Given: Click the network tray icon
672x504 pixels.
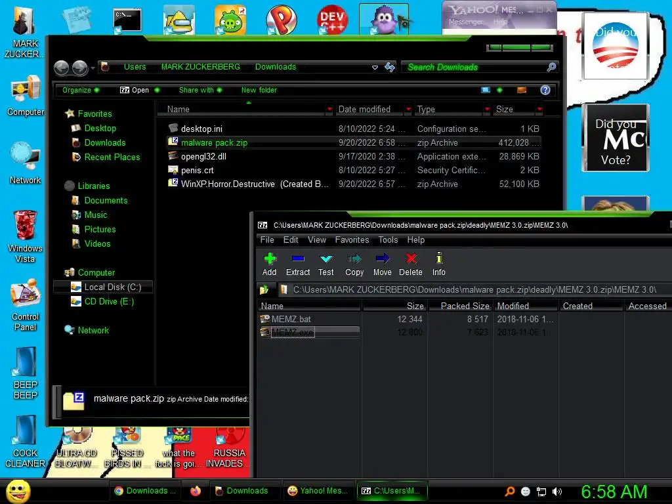Looking at the screenshot, I should pos(541,492).
